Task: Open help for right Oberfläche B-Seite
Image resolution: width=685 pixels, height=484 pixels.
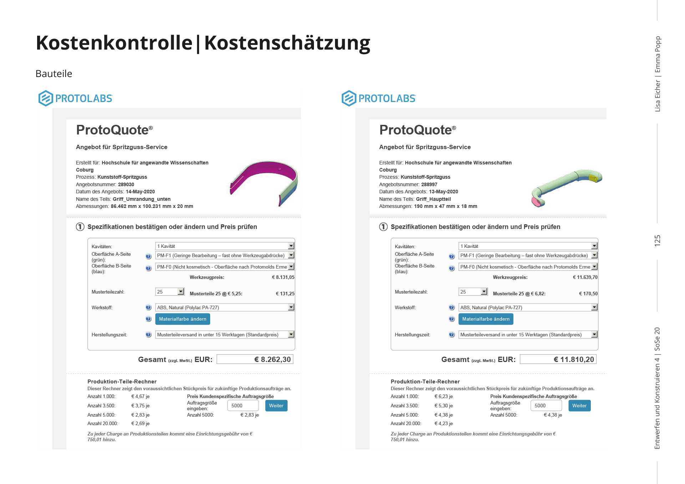Action: click(452, 268)
